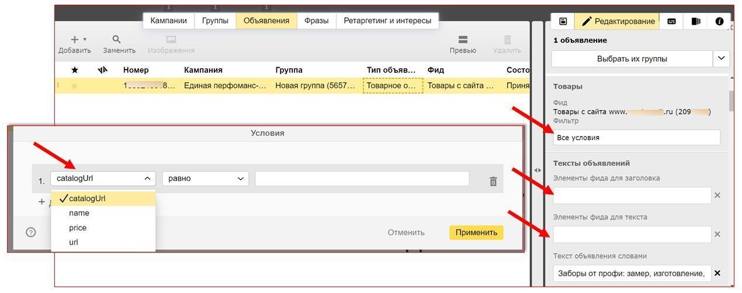Expand arrow beside Выбрать их группы
The image size is (742, 293).
(x=721, y=58)
